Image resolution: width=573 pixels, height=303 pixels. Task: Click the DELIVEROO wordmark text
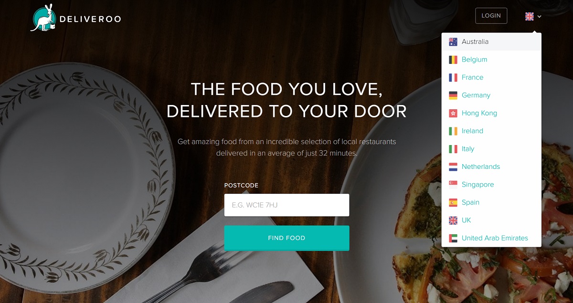point(91,19)
